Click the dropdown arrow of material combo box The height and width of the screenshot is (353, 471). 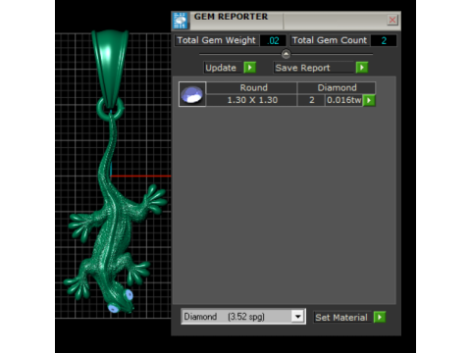[x=297, y=317]
